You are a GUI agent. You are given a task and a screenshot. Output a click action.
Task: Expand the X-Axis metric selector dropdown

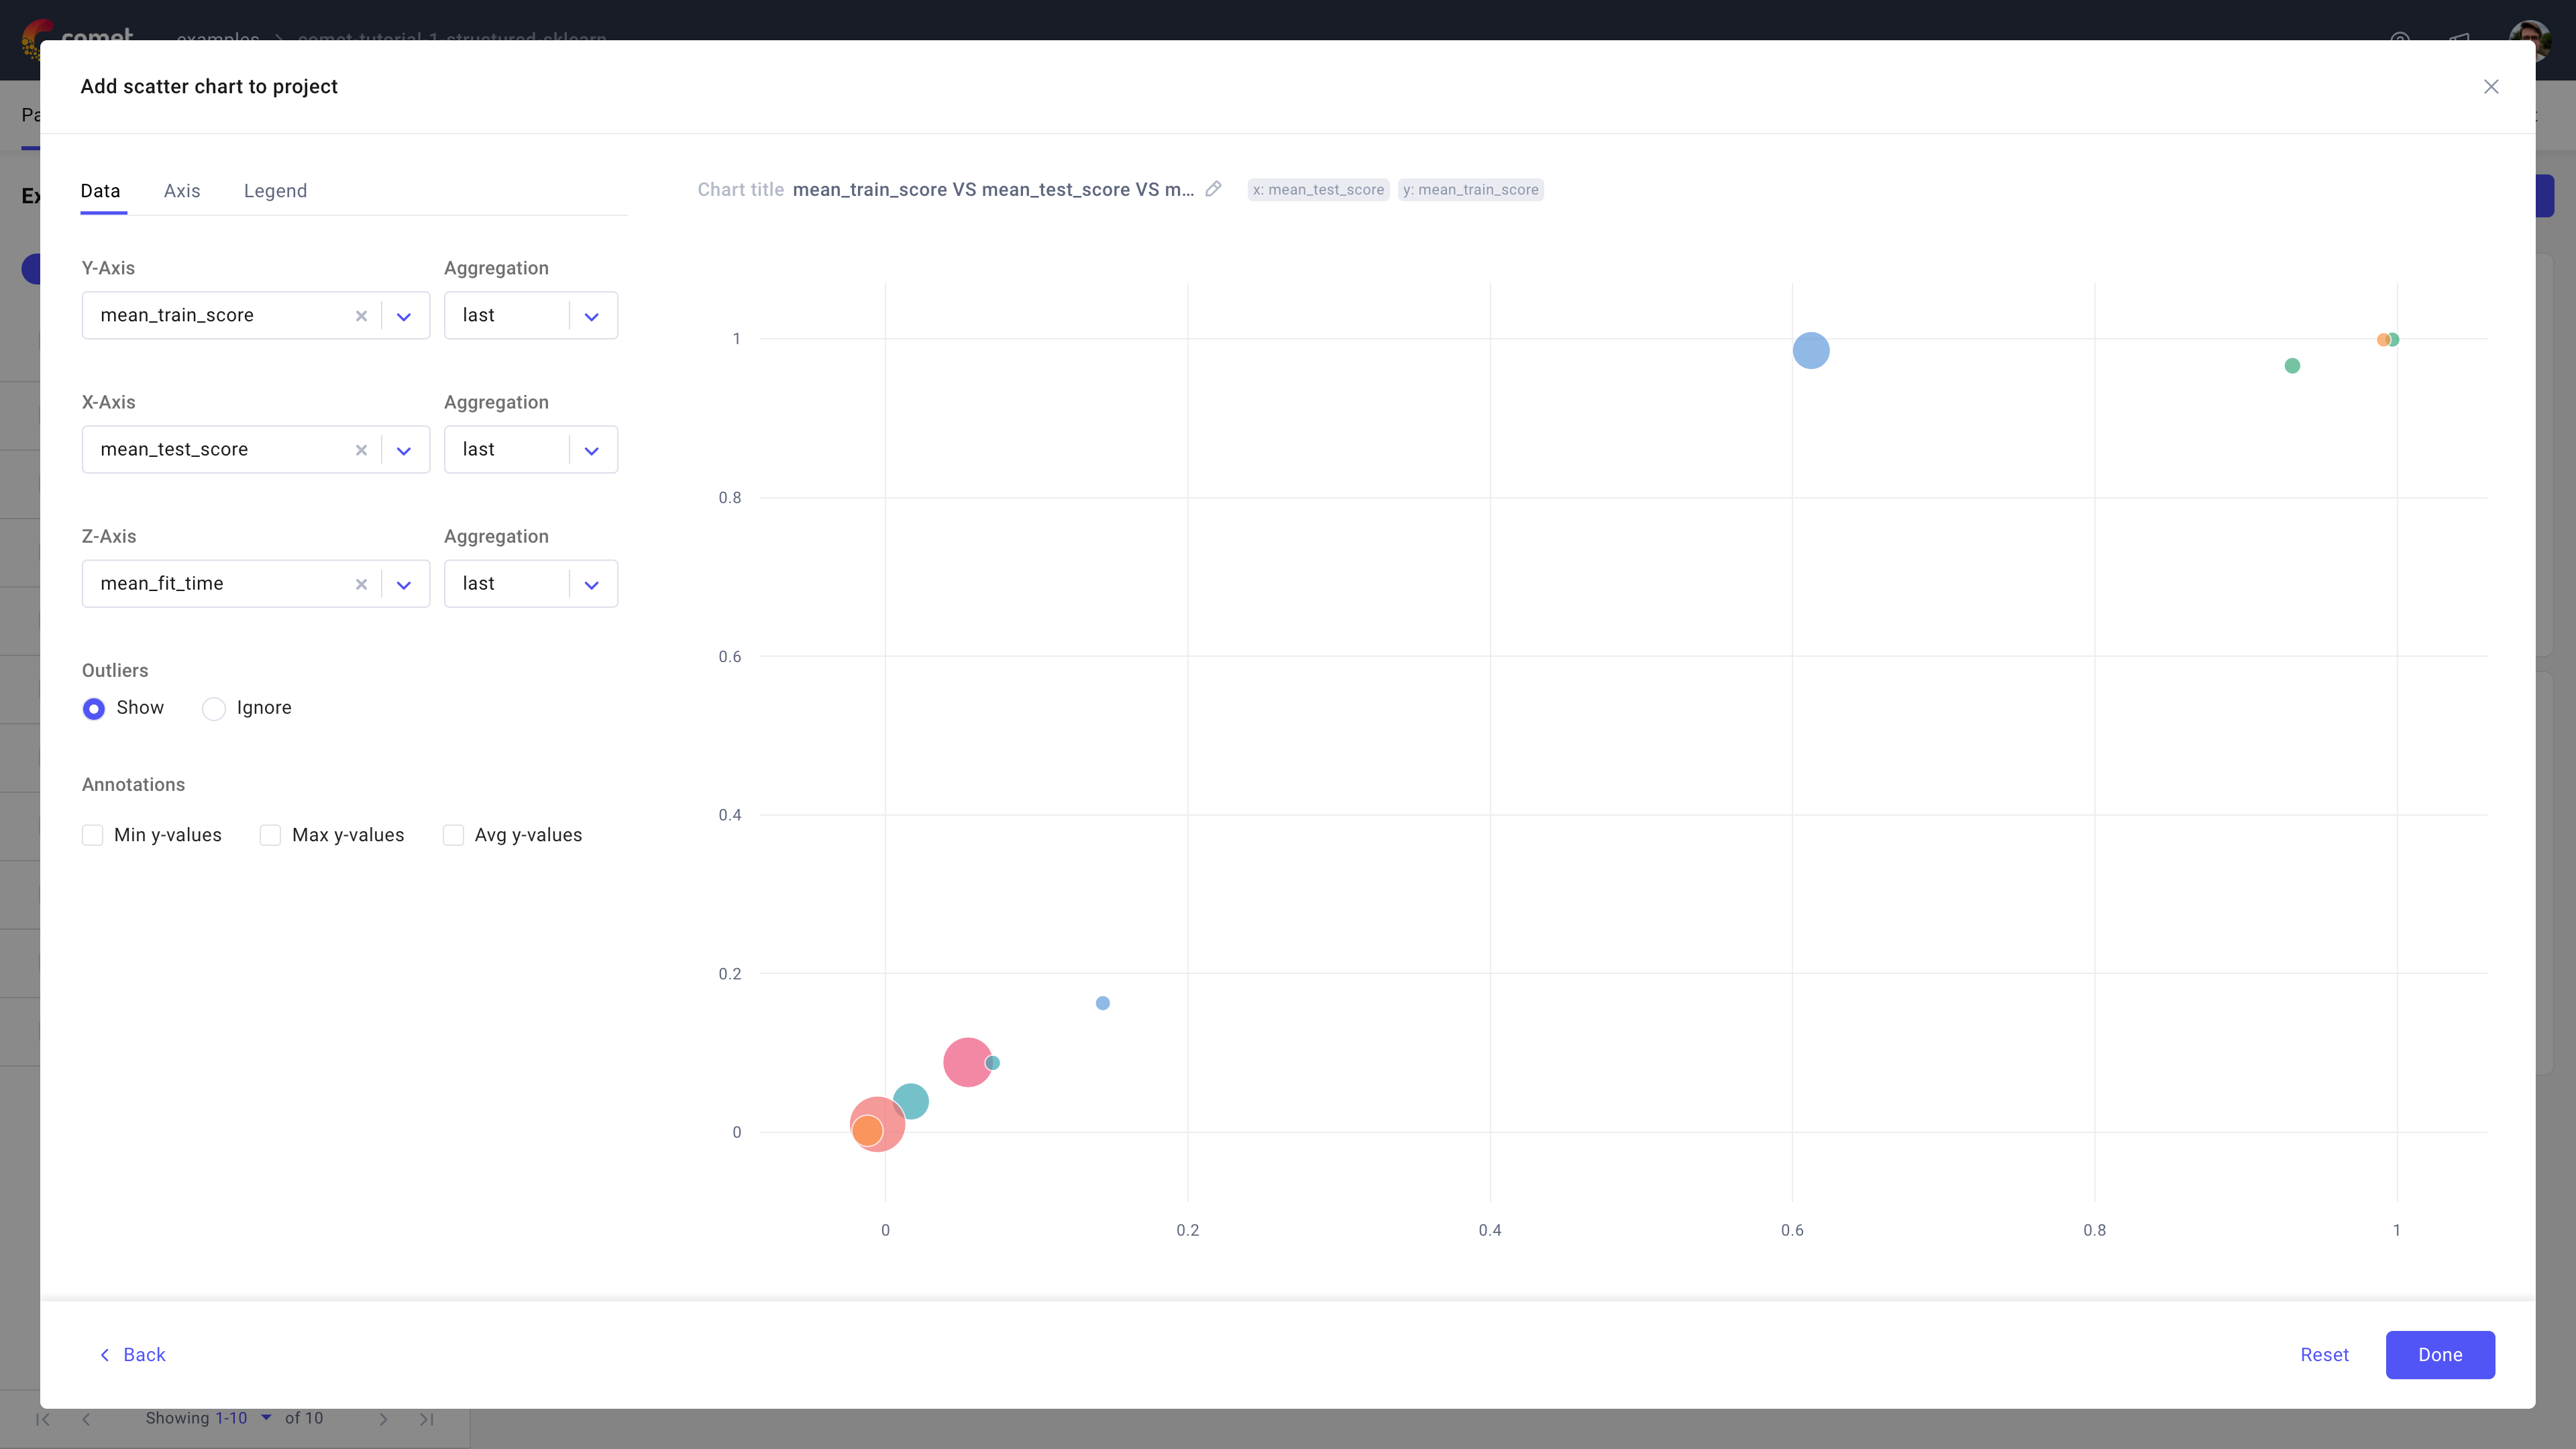tap(404, 450)
